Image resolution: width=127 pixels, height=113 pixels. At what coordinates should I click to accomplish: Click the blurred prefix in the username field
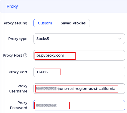[x=47, y=89]
